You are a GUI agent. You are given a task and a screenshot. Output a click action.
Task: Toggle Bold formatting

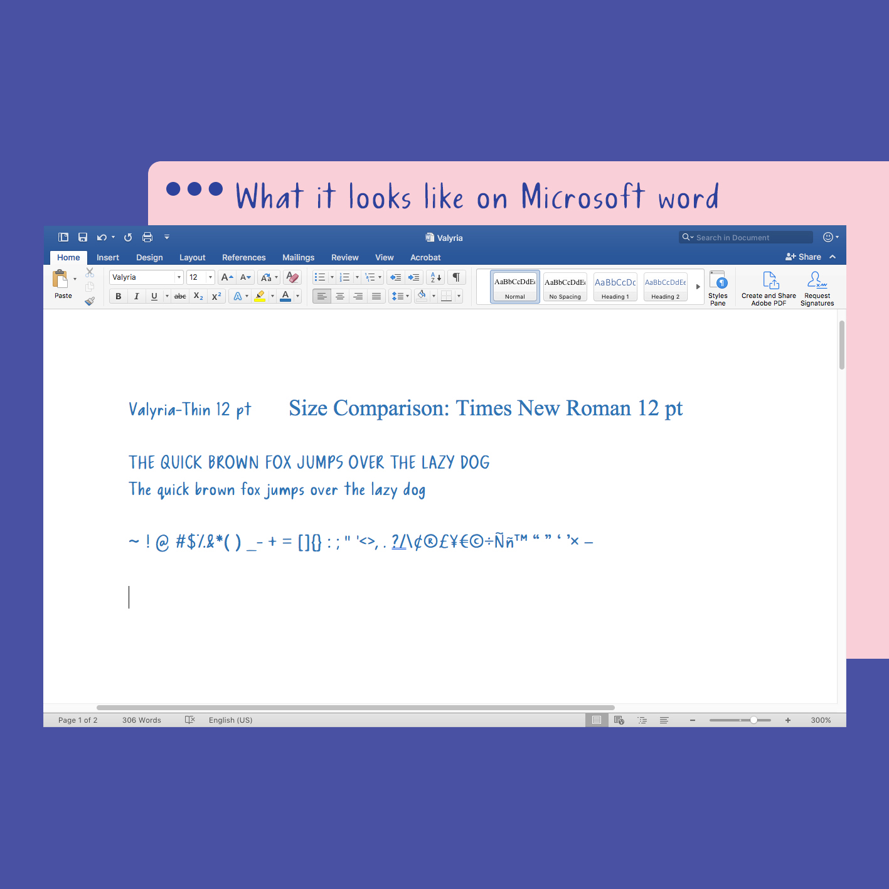[118, 296]
